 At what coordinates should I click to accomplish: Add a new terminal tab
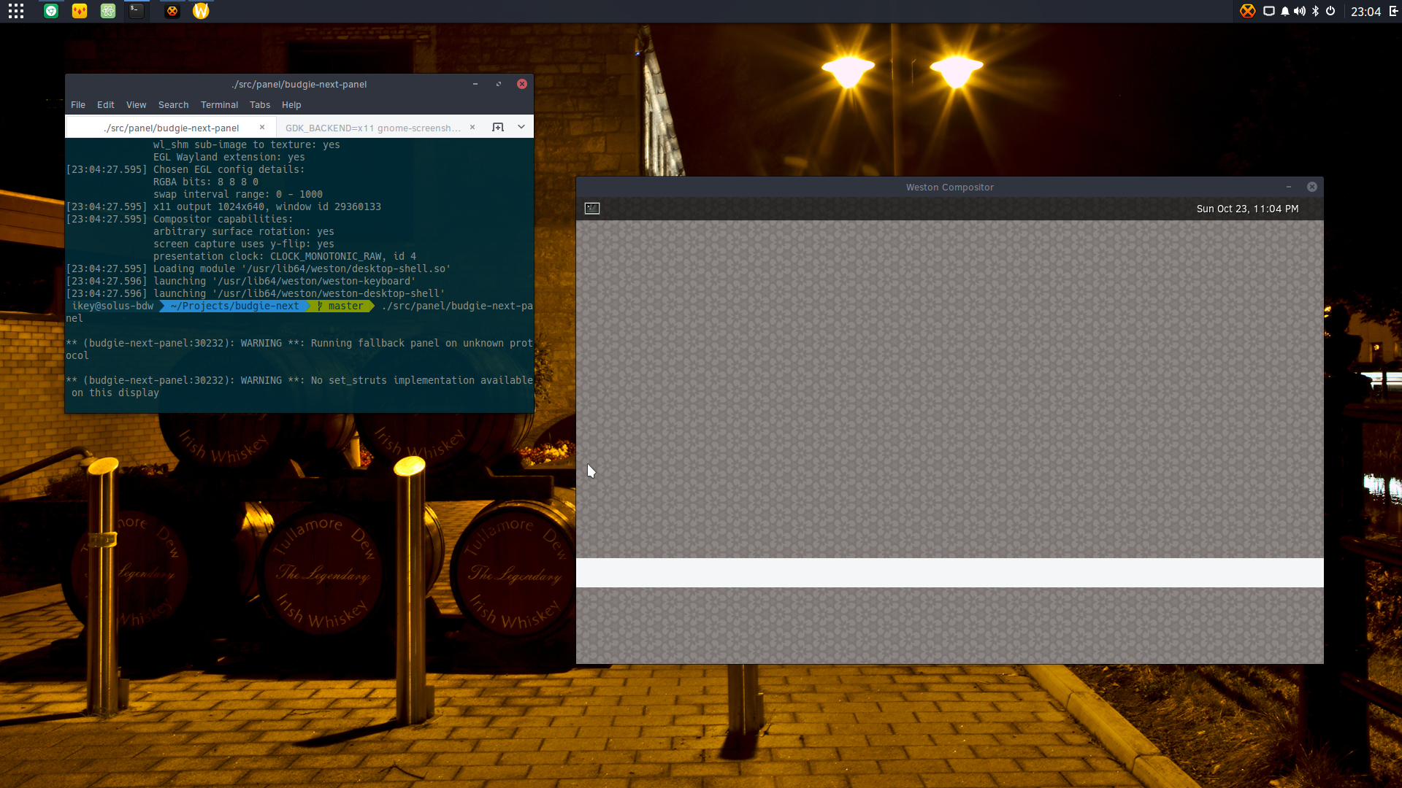(498, 127)
